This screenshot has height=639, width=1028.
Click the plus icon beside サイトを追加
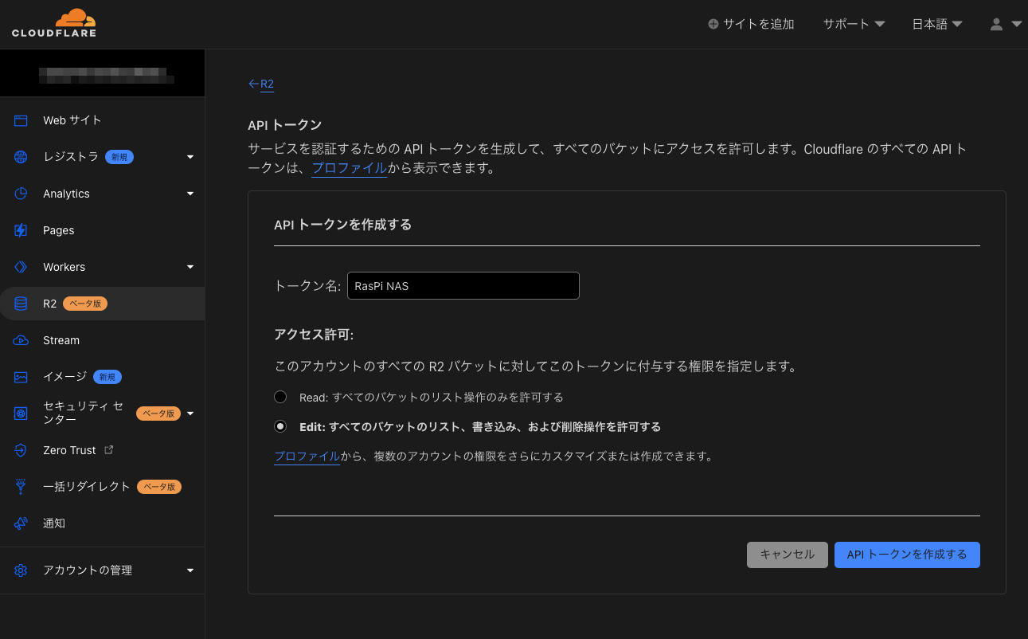click(x=713, y=24)
